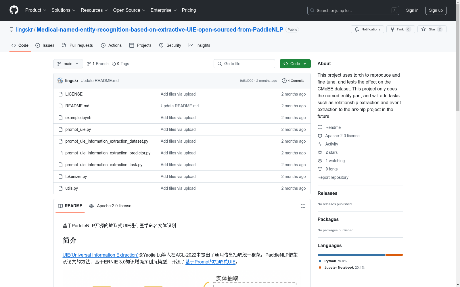
Task: Switch to the Issues tab
Action: coord(45,45)
